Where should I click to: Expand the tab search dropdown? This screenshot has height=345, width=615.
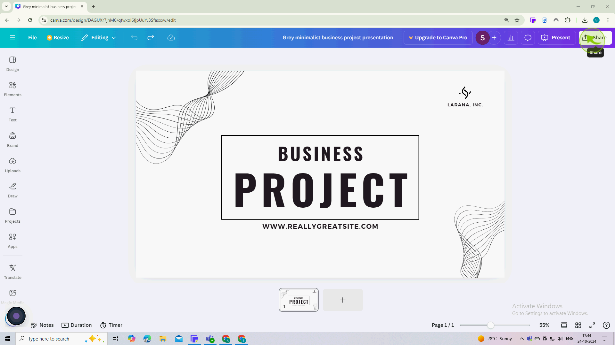(x=6, y=6)
